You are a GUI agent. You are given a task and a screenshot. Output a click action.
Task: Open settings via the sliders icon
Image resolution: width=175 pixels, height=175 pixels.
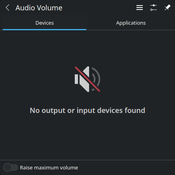click(154, 8)
